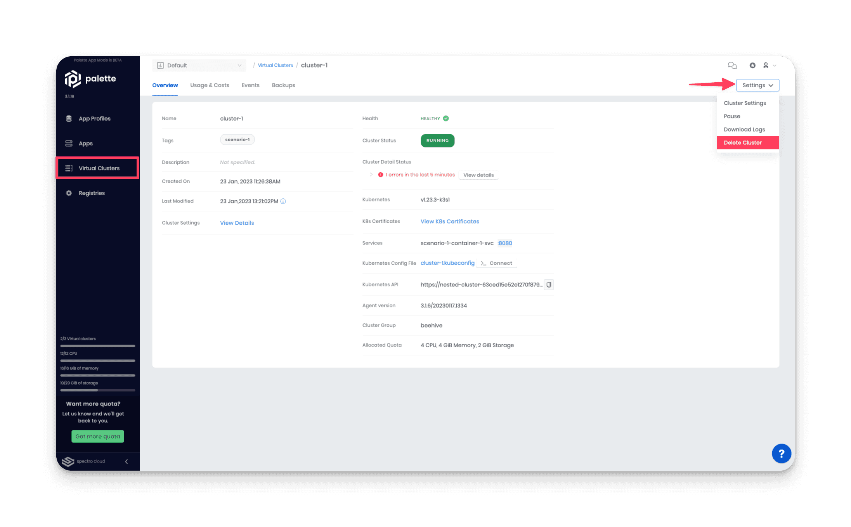The image size is (851, 527).
Task: Click View Details cluster settings link
Action: coord(236,222)
